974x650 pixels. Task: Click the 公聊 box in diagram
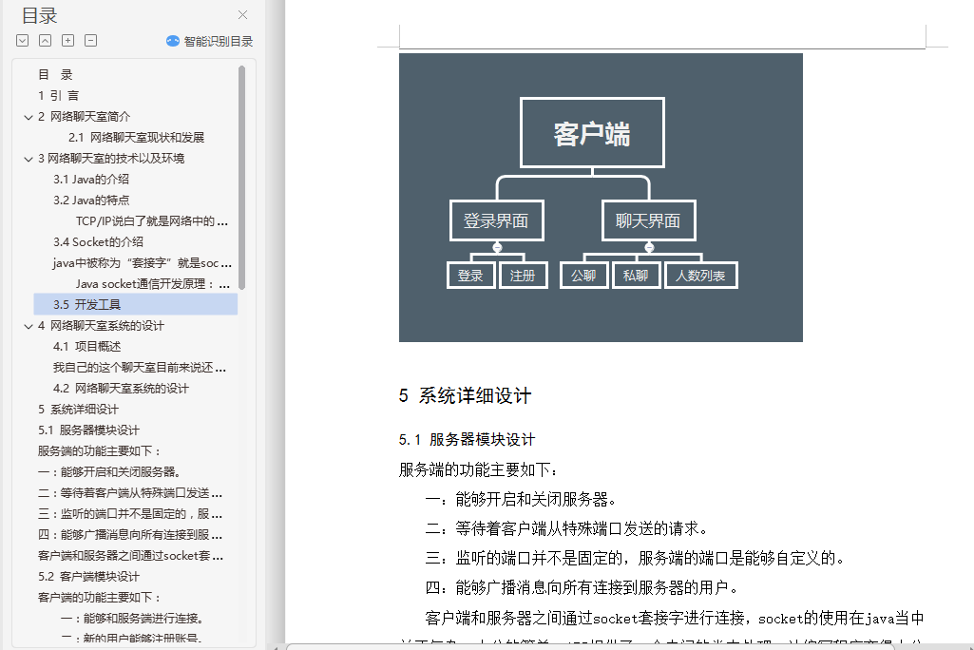583,276
